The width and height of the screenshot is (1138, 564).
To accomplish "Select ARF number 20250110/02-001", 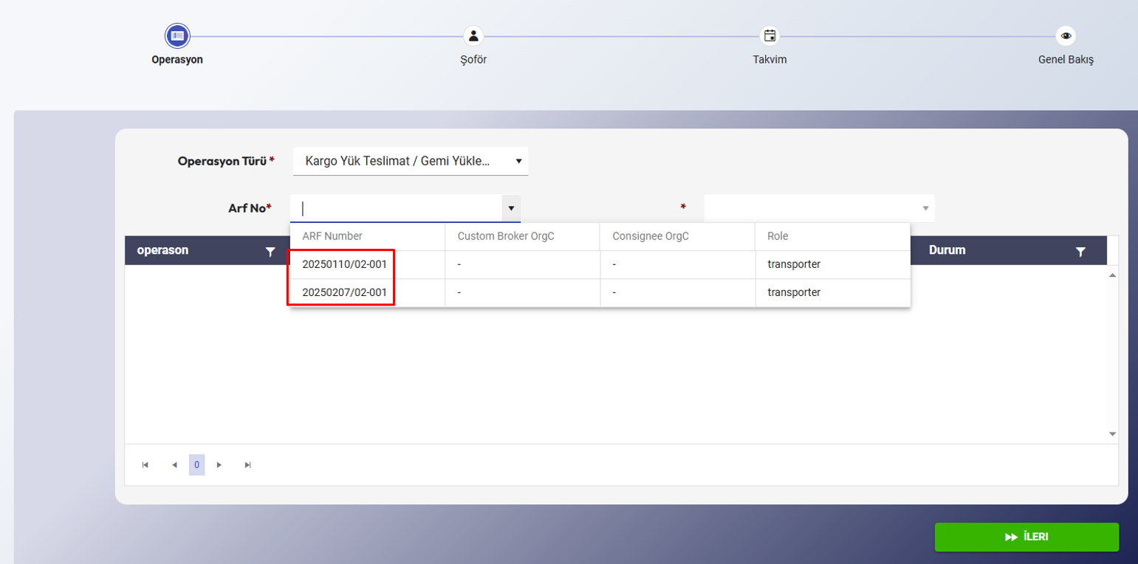I will pos(344,264).
